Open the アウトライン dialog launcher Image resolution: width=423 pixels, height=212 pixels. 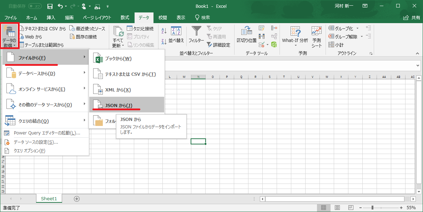[x=371, y=53]
